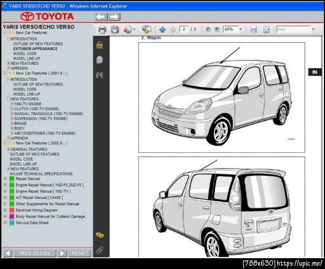Zoom in with the plus circle icon

pyautogui.click(x=217, y=29)
